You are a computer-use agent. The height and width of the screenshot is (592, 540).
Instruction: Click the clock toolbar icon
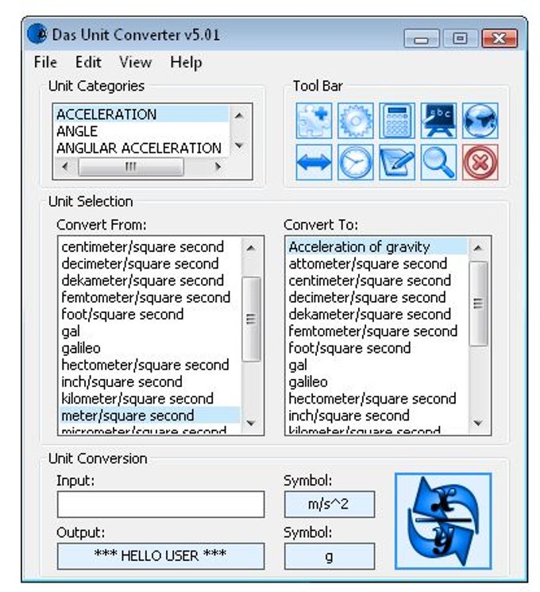point(355,162)
